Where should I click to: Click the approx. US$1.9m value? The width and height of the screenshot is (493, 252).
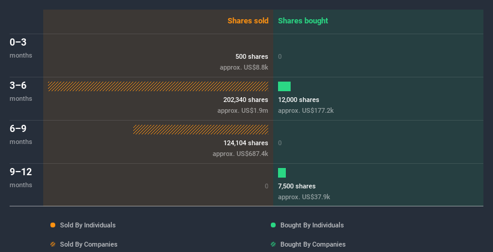[243, 110]
